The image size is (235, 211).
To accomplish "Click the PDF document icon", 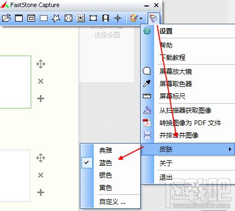I will [147, 122].
